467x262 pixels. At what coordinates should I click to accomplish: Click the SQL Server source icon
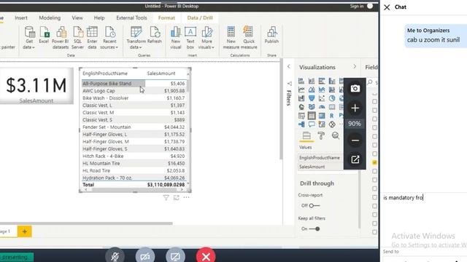tap(78, 37)
